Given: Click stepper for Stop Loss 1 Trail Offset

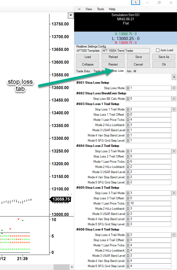Looking at the screenshot, I should pyautogui.click(x=128, y=115).
